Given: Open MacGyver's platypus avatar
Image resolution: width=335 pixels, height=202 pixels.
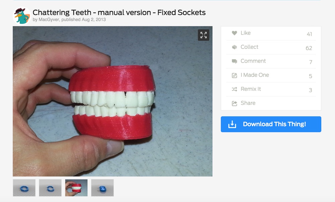Looking at the screenshot, I should coord(21,16).
